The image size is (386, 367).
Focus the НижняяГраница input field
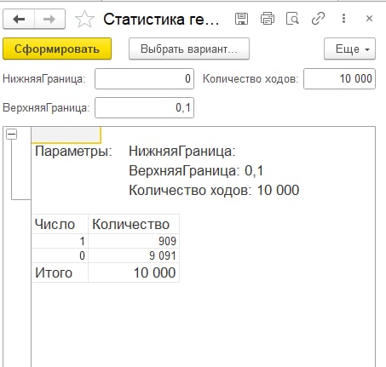[144, 78]
